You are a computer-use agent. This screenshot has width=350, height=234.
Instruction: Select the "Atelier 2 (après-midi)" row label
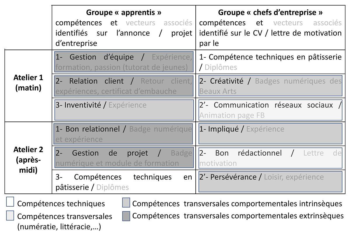pyautogui.click(x=29, y=160)
